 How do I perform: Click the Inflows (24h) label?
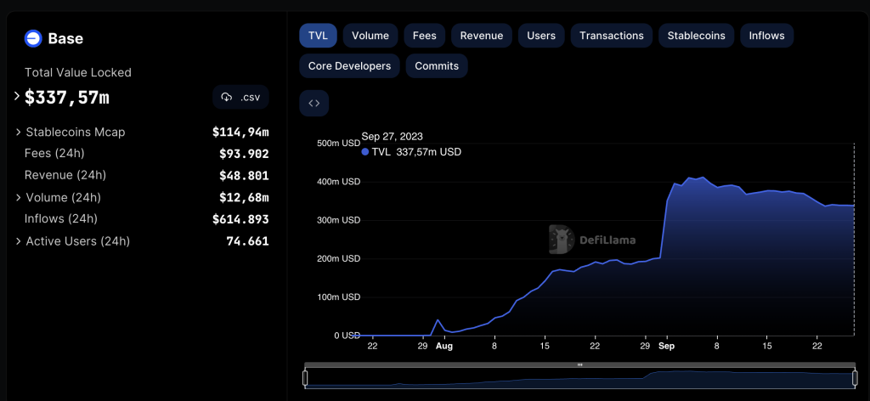point(61,218)
